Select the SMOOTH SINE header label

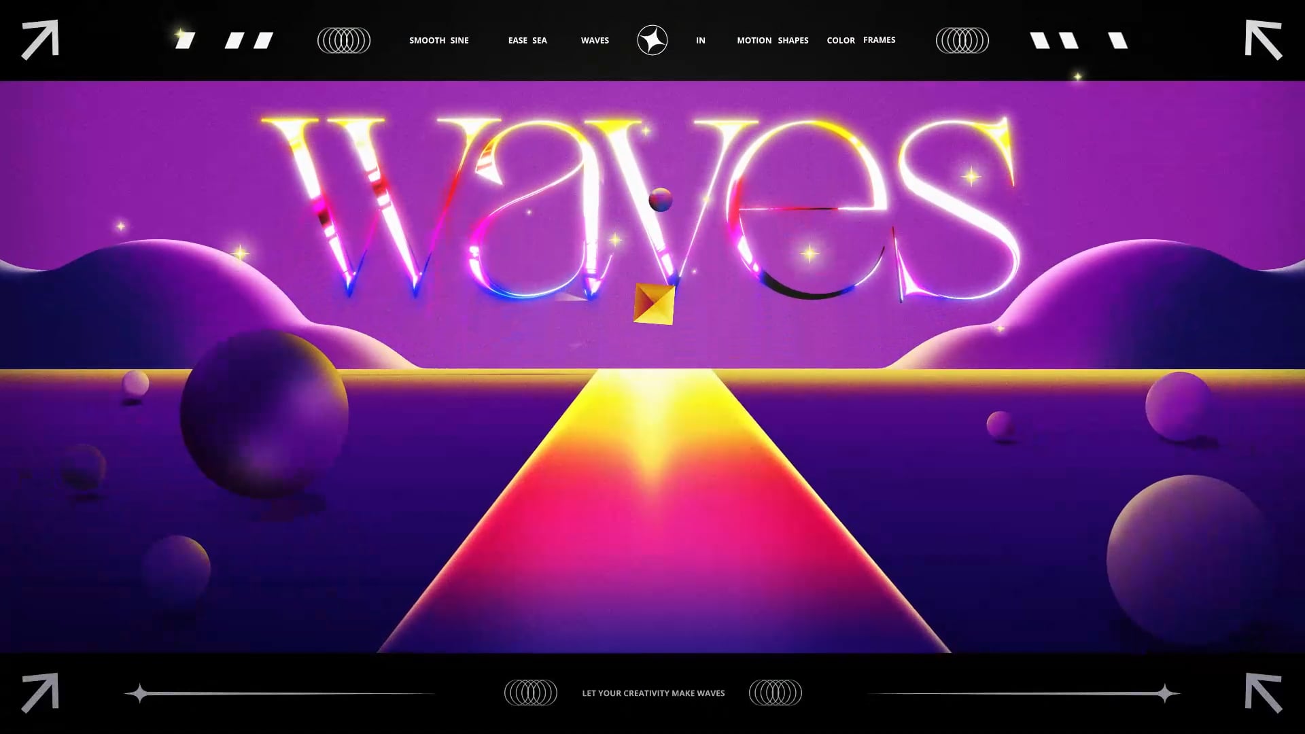coord(438,41)
